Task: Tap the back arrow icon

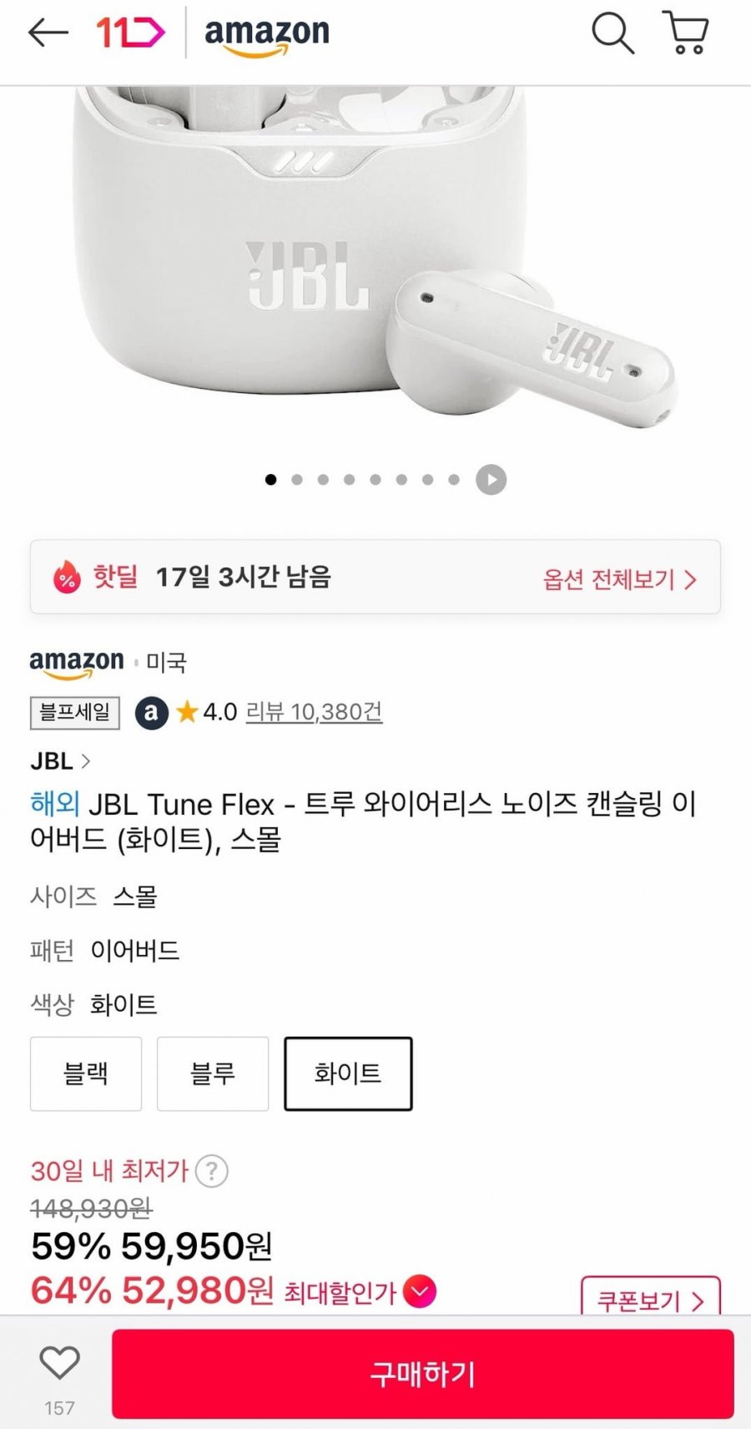Action: [x=48, y=33]
